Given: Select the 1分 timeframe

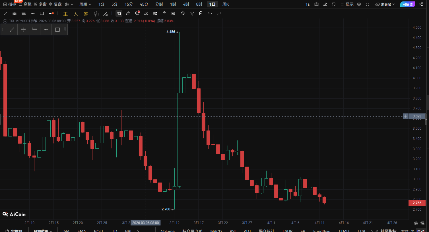Looking at the screenshot, I should 102,4.
